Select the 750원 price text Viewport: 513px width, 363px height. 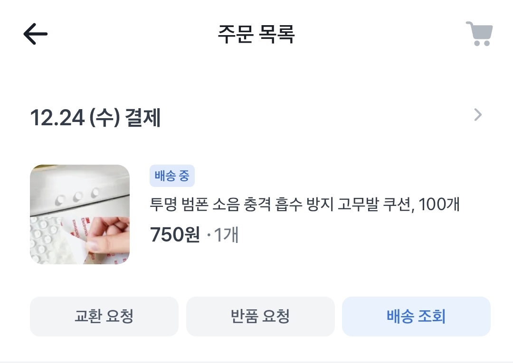175,234
